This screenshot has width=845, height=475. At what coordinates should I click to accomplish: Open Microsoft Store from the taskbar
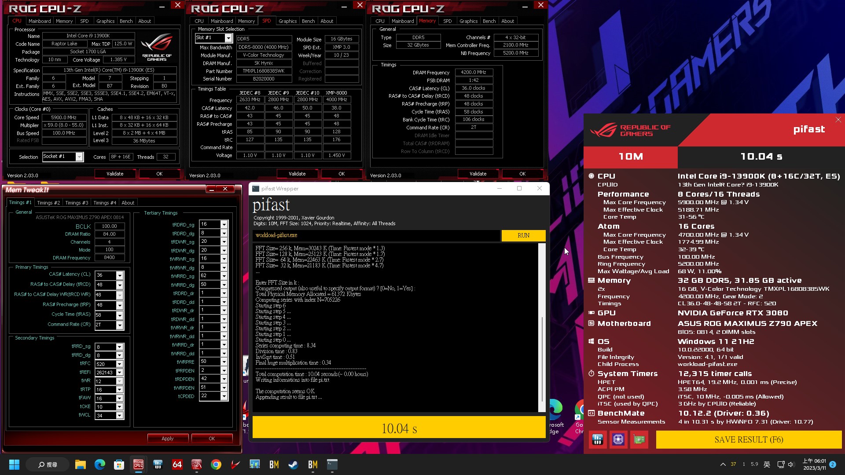(x=119, y=464)
